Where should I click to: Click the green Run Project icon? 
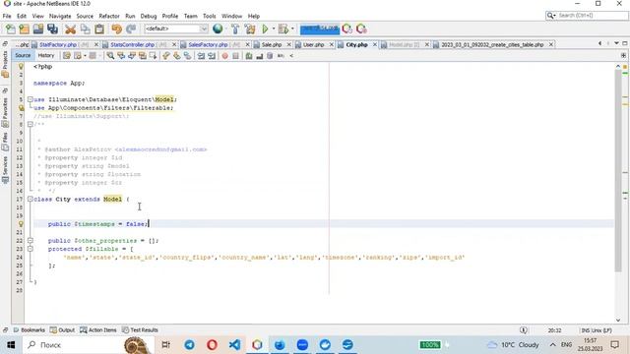pos(265,29)
